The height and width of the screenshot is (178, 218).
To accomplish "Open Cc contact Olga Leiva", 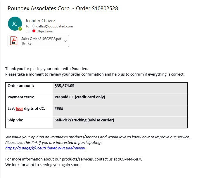I will click(44, 31).
